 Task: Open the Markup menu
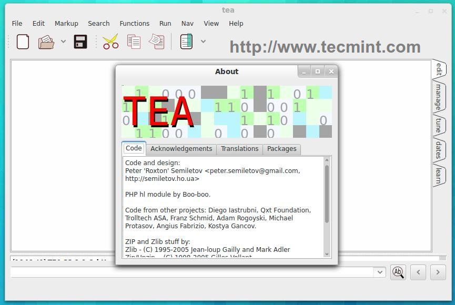pyautogui.click(x=66, y=23)
